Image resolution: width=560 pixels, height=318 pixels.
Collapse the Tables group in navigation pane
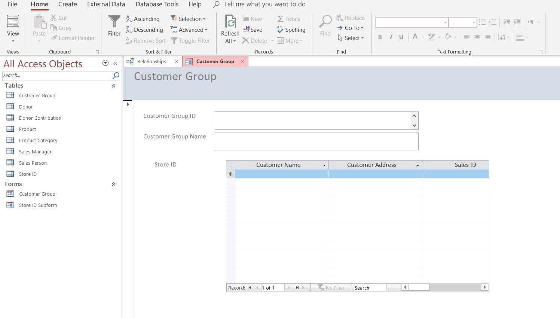pos(114,86)
